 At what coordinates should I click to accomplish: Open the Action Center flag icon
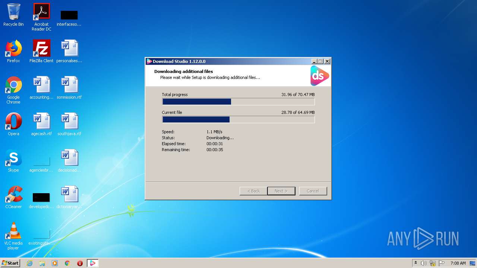click(x=442, y=263)
